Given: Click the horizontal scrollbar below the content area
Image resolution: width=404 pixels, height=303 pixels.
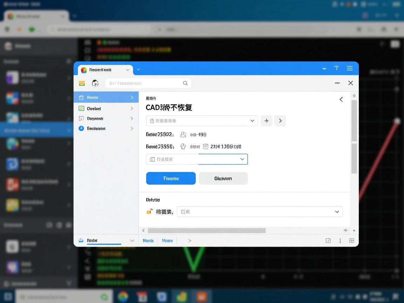Looking at the screenshot, I should tap(207, 230).
